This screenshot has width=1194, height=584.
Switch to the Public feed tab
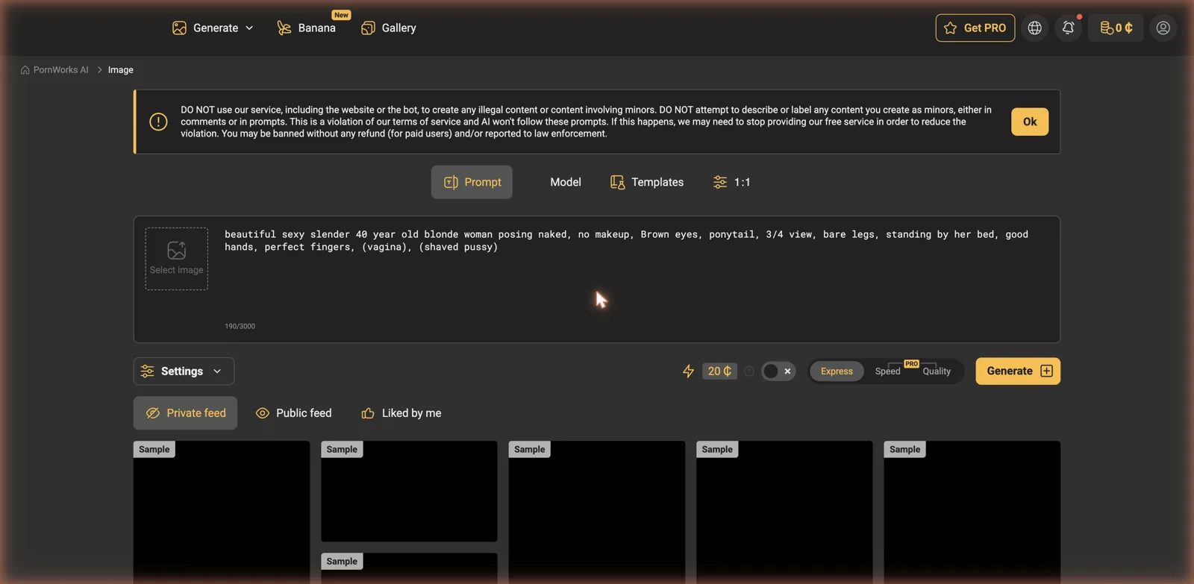293,413
